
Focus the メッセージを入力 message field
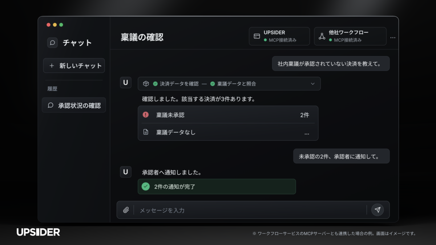point(250,210)
